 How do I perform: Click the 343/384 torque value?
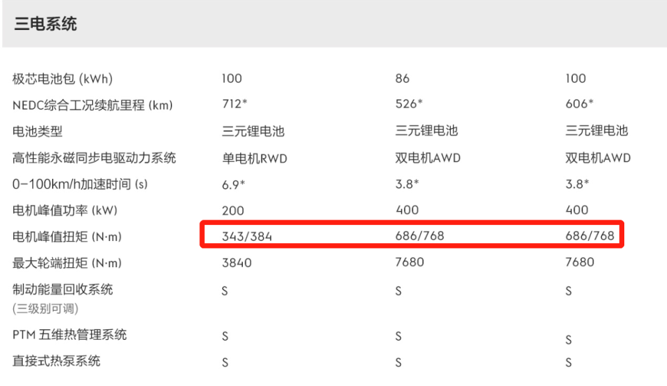247,236
